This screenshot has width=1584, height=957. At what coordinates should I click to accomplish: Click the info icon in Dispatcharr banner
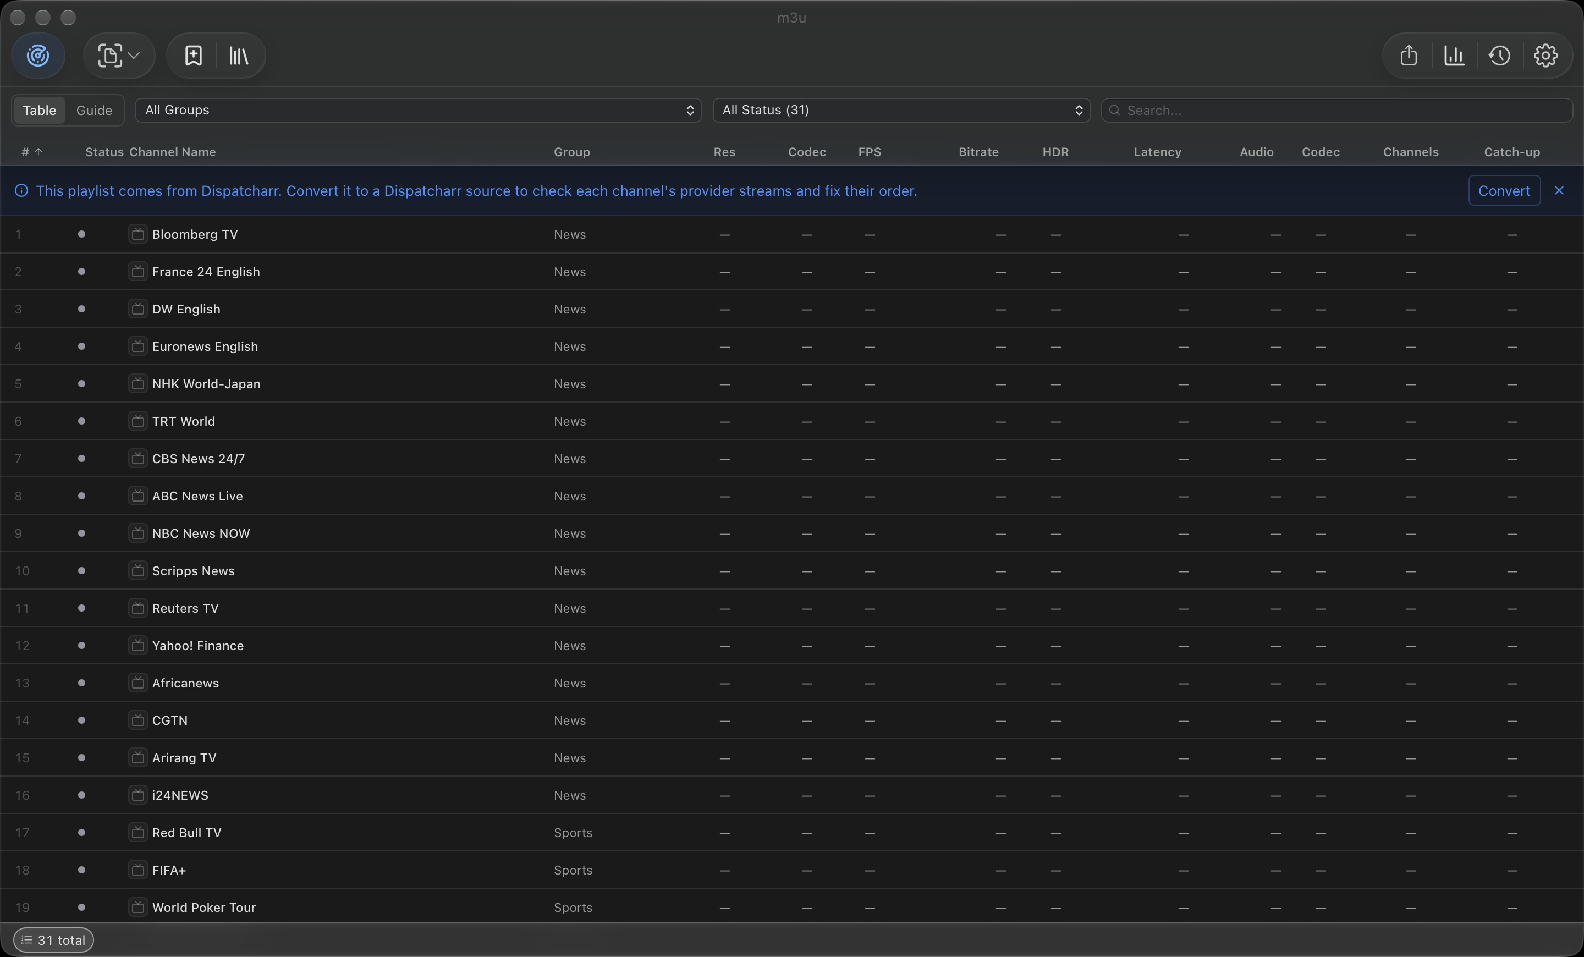tap(21, 190)
